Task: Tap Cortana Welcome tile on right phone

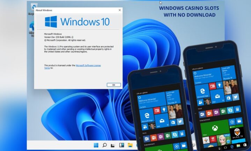Action: [x=207, y=76]
